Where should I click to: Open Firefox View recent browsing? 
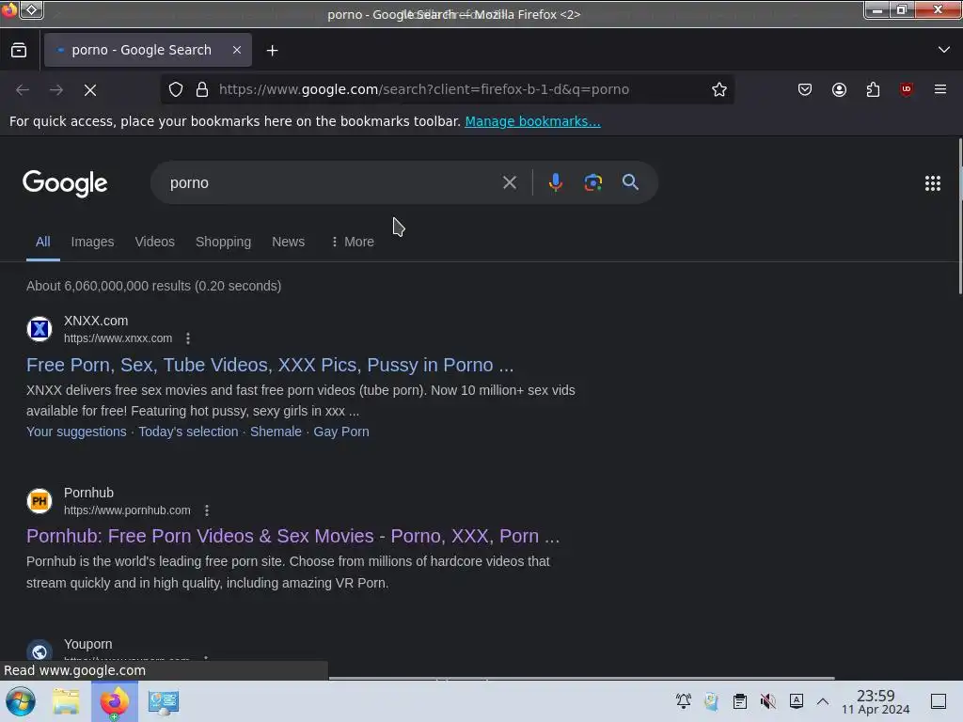click(19, 51)
